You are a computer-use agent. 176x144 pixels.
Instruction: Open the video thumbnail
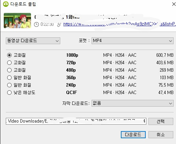[x=17, y=20]
